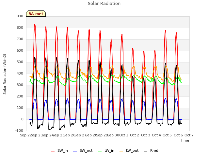Viewport: 209px width, 157px height.
Task: Click the Oct 6 x-axis tick label
Action: [178, 135]
